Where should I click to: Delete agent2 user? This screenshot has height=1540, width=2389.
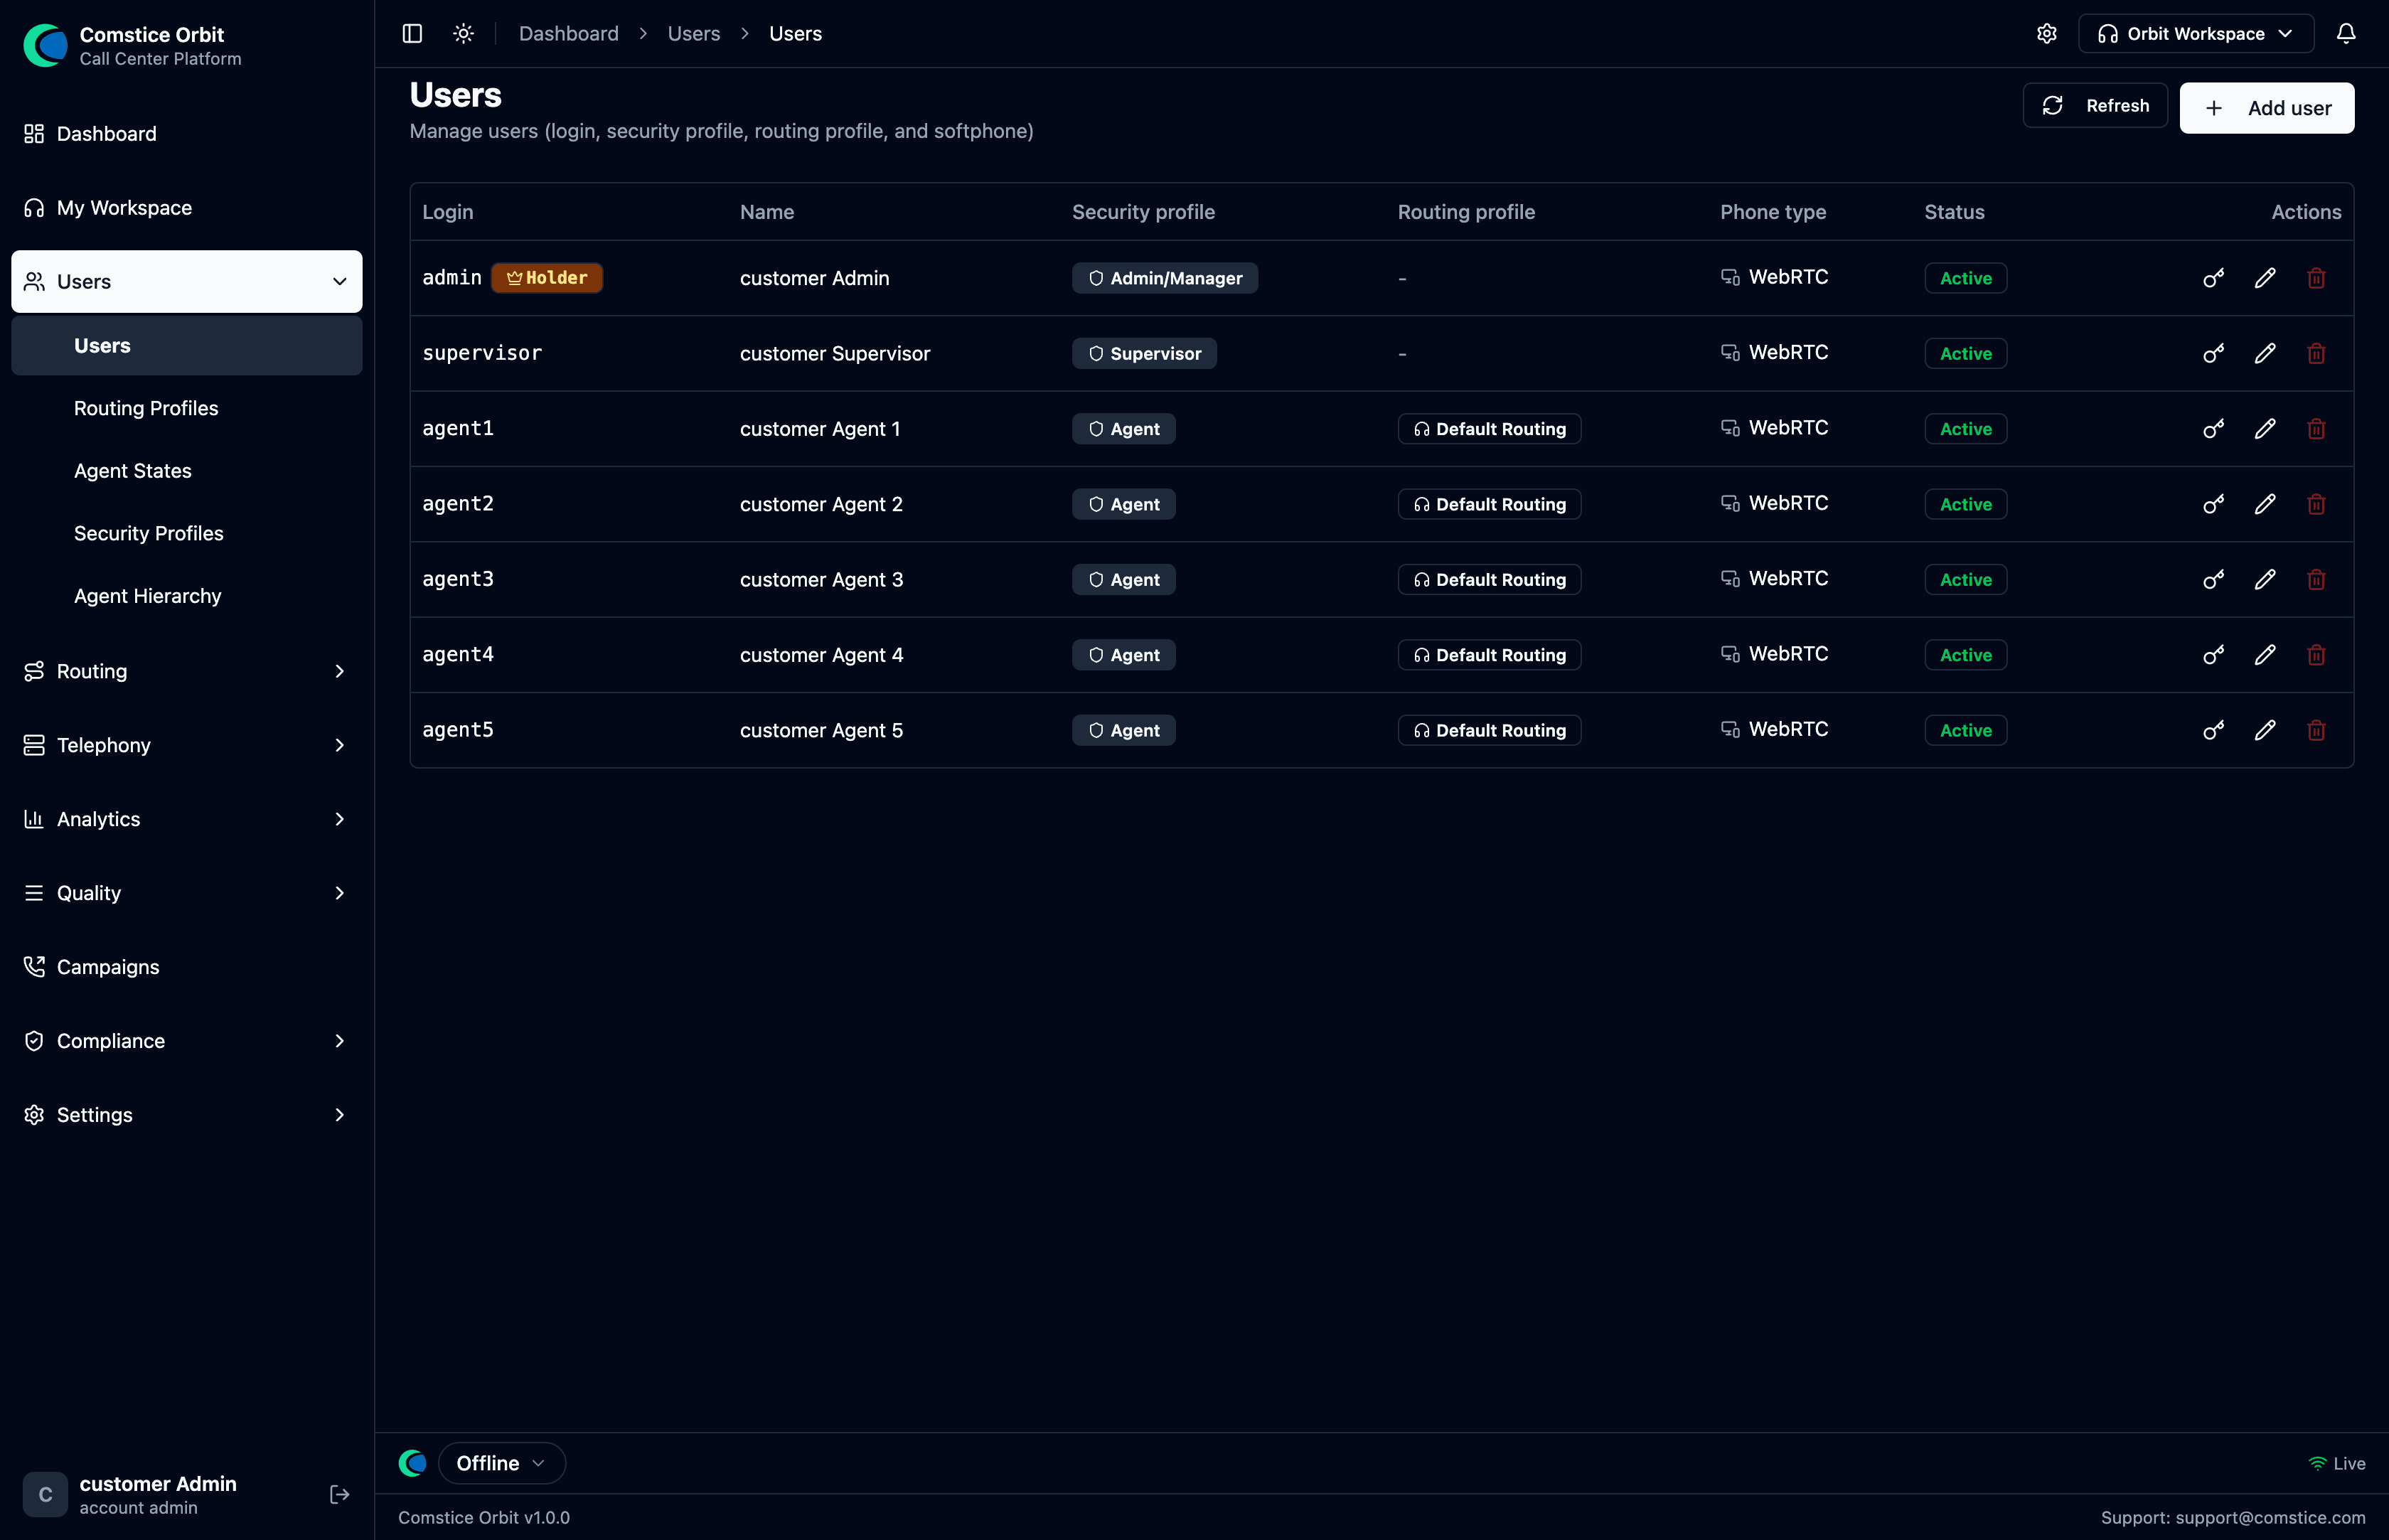[x=2316, y=504]
